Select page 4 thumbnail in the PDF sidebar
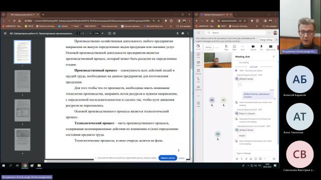This screenshot has height=180, width=321. [22, 139]
